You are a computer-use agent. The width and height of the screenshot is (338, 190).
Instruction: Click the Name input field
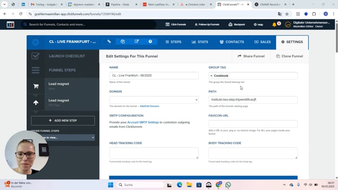click(154, 75)
